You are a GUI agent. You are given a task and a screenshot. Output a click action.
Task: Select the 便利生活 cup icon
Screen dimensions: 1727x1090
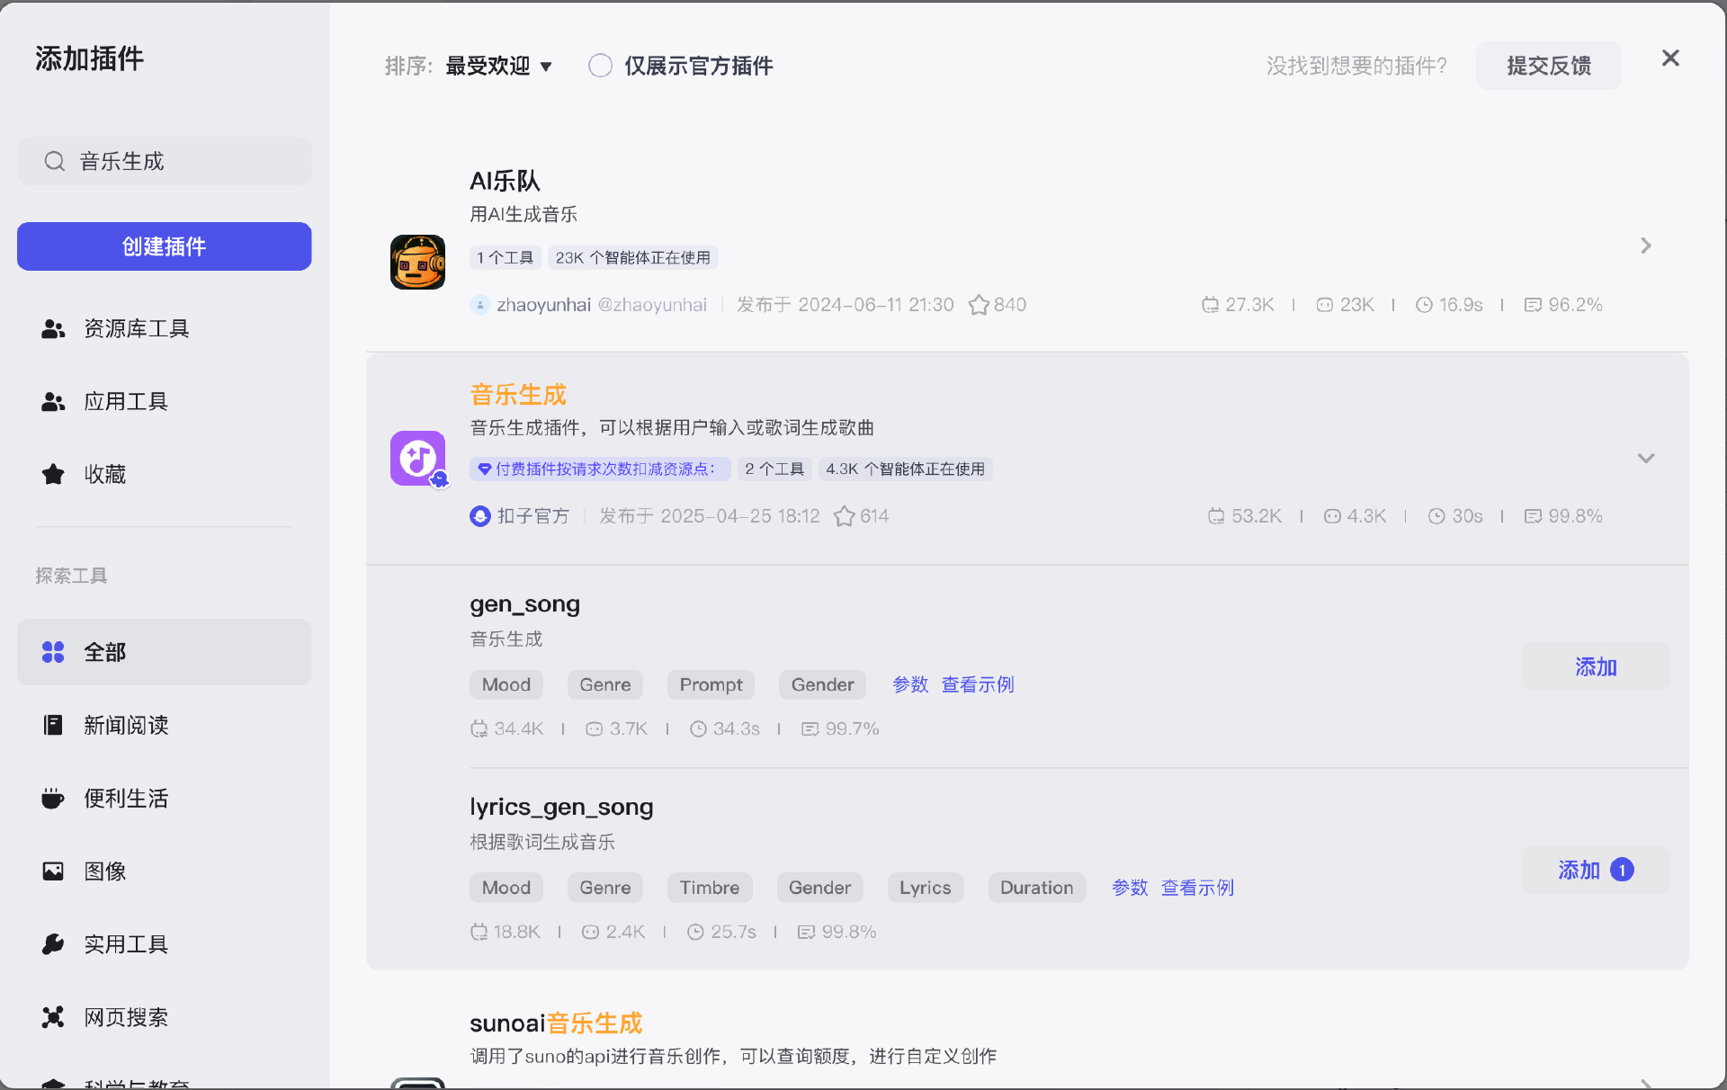click(x=52, y=799)
